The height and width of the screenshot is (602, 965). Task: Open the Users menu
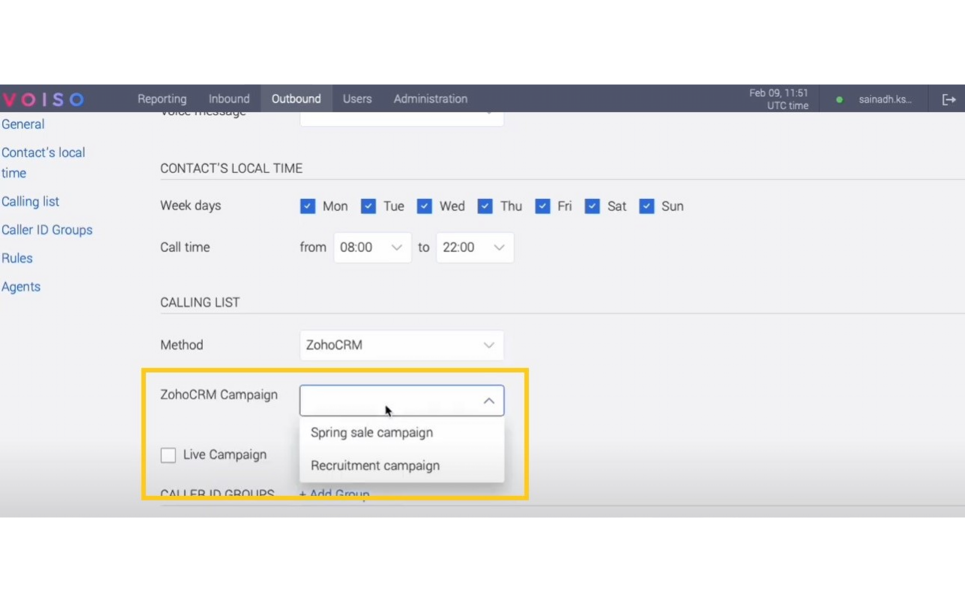pyautogui.click(x=357, y=98)
